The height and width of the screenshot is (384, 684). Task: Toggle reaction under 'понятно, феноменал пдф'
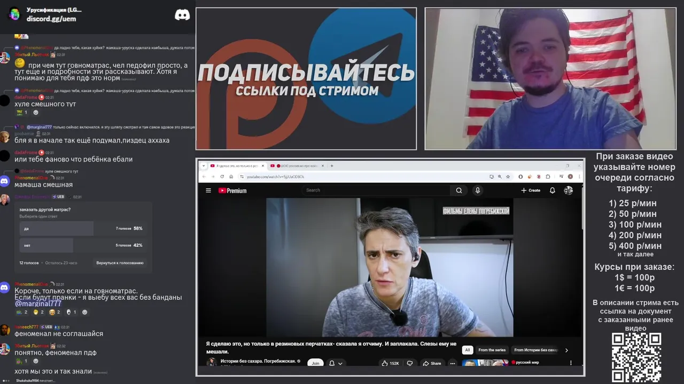(22, 361)
